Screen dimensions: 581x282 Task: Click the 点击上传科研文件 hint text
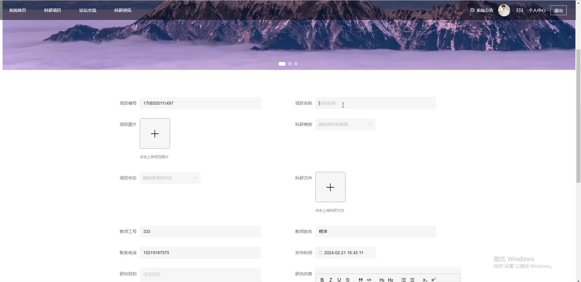point(330,210)
